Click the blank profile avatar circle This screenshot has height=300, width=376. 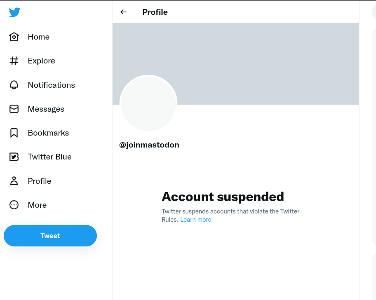point(148,104)
